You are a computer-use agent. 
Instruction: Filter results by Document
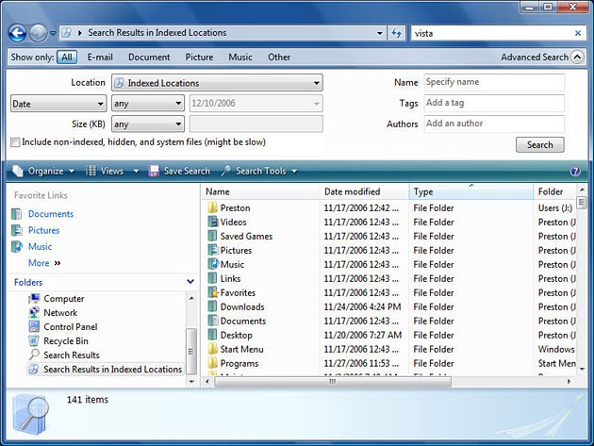click(x=149, y=58)
